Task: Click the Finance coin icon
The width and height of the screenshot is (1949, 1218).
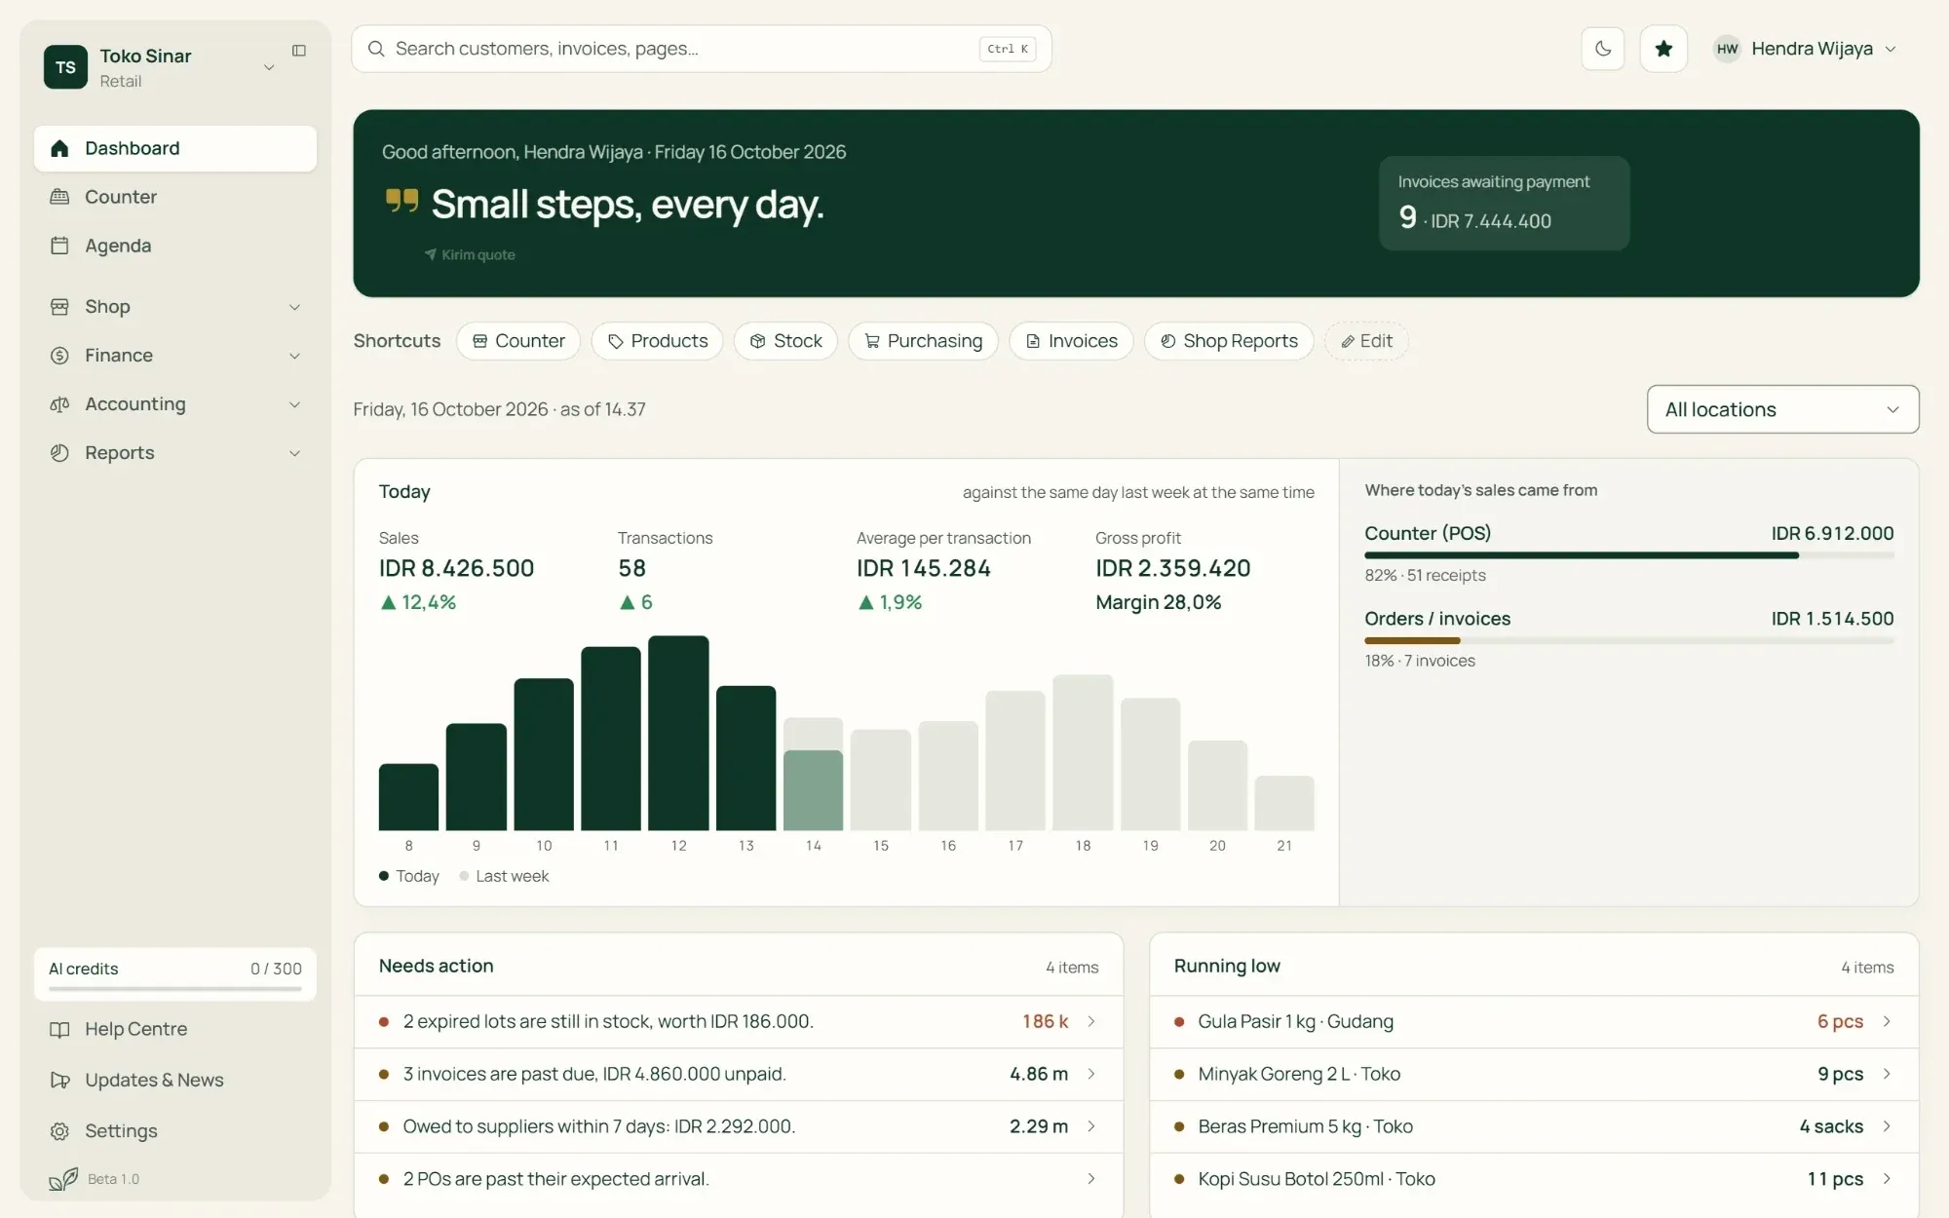Action: tap(59, 356)
